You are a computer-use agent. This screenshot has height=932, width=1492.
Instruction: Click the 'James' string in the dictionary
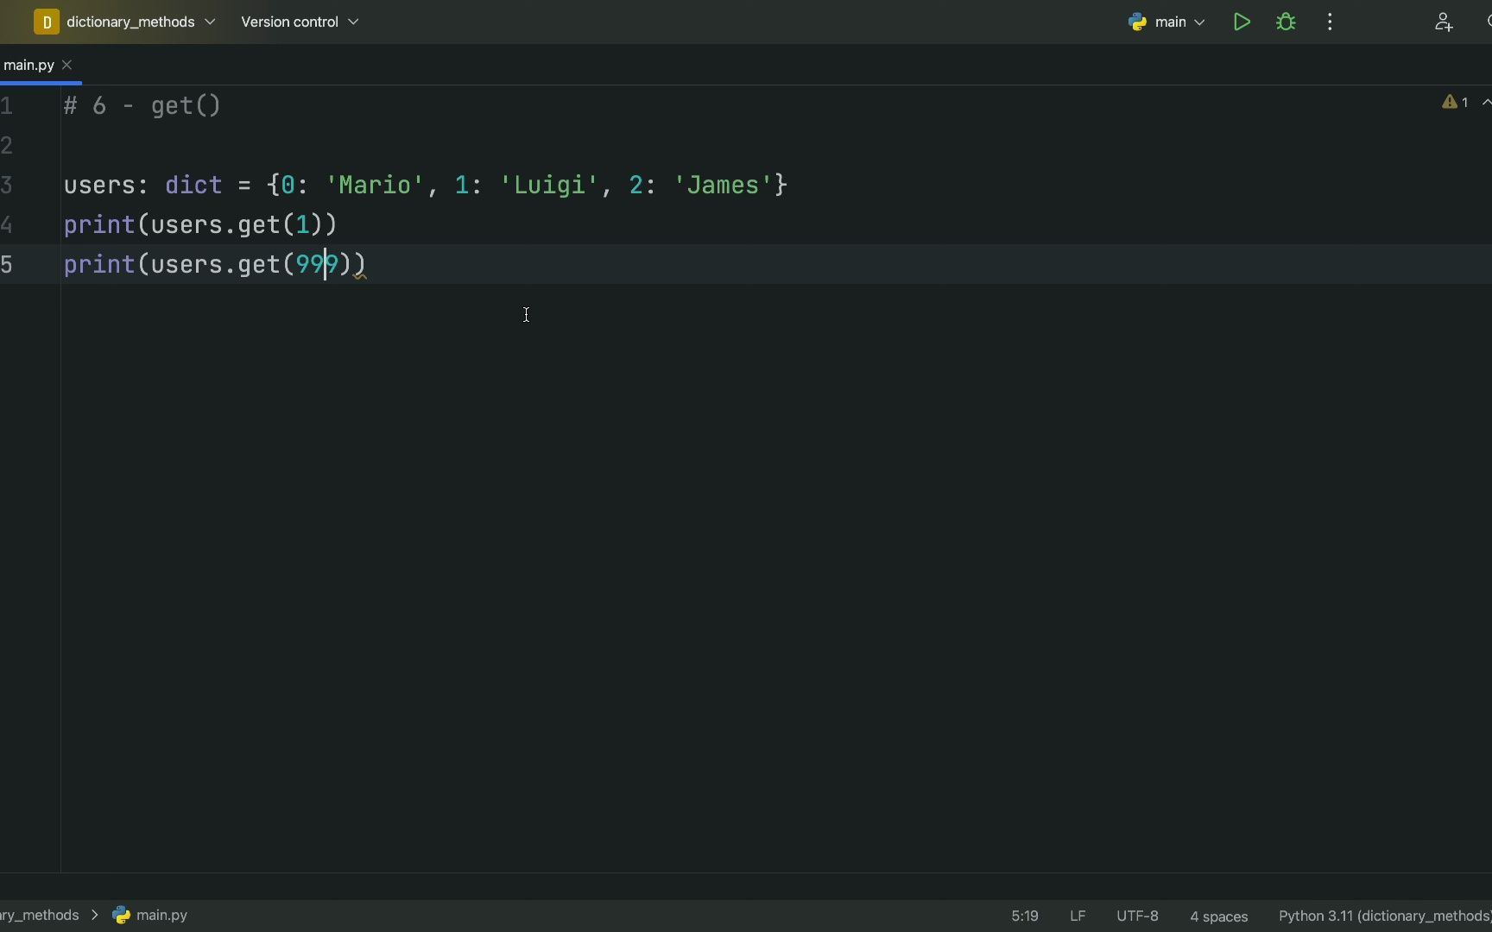pos(723,185)
